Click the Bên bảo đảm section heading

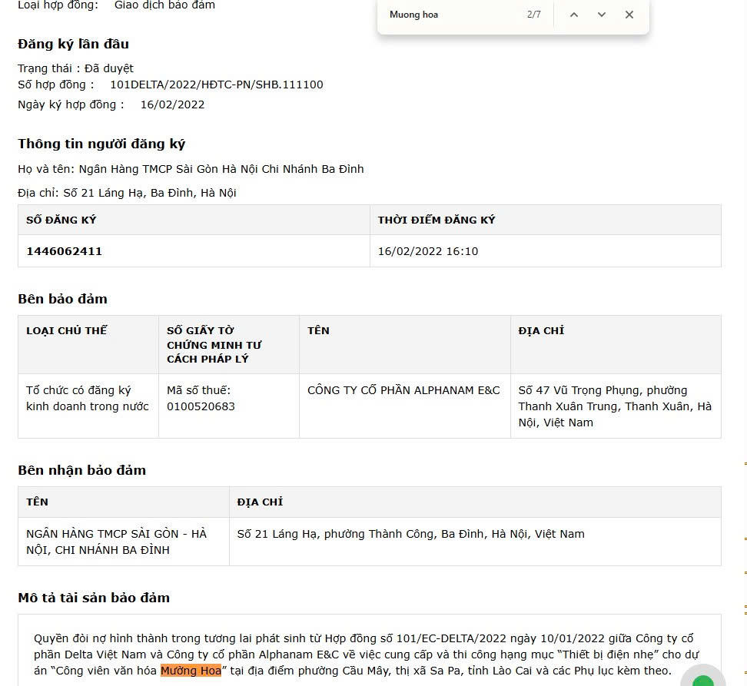[x=62, y=299]
